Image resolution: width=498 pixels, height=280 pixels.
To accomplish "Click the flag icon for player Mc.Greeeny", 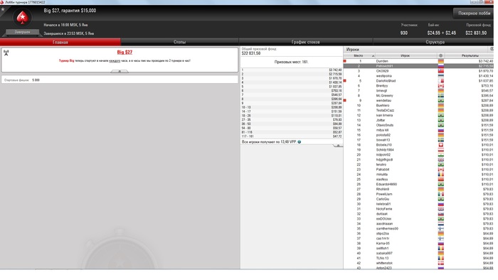I will [x=441, y=96].
